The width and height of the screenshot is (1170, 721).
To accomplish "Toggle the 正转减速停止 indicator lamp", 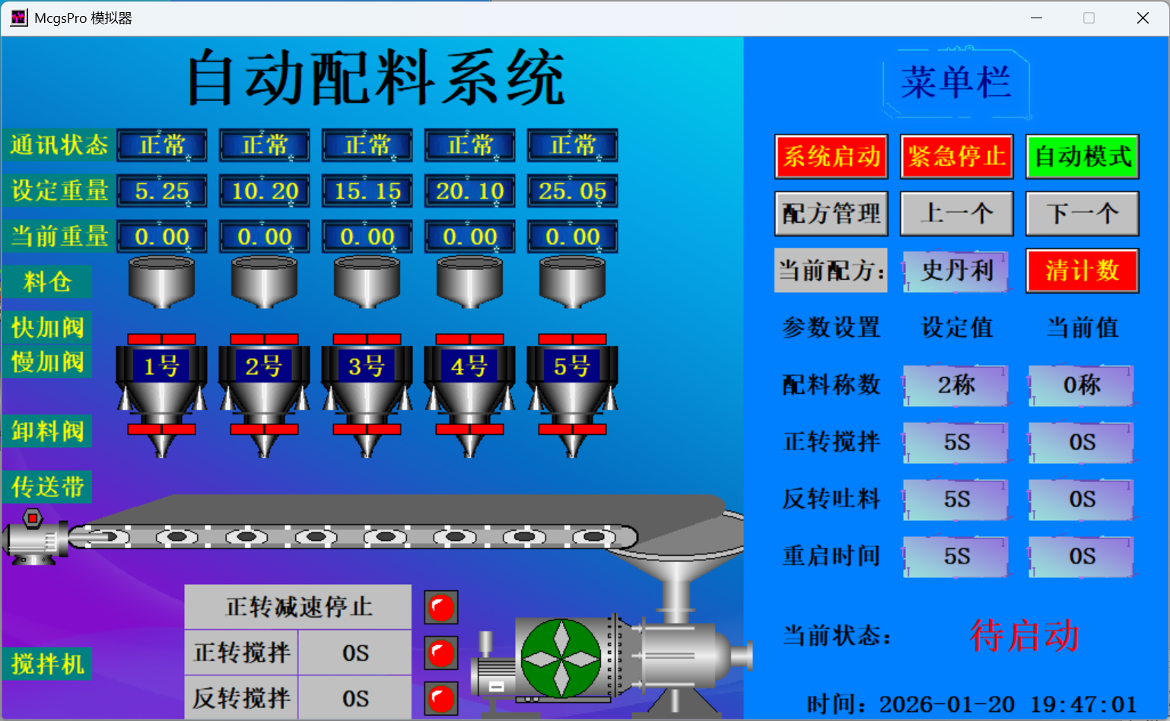I will [x=440, y=607].
